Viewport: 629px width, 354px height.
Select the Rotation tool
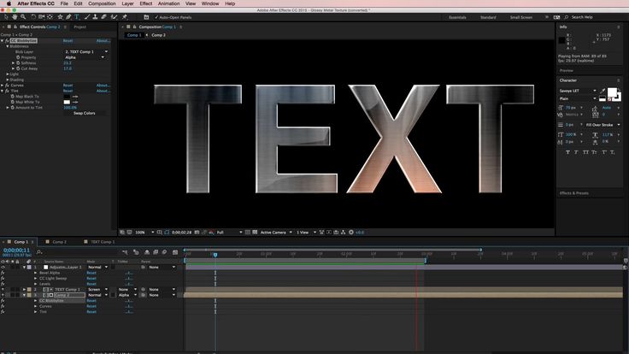(32, 17)
